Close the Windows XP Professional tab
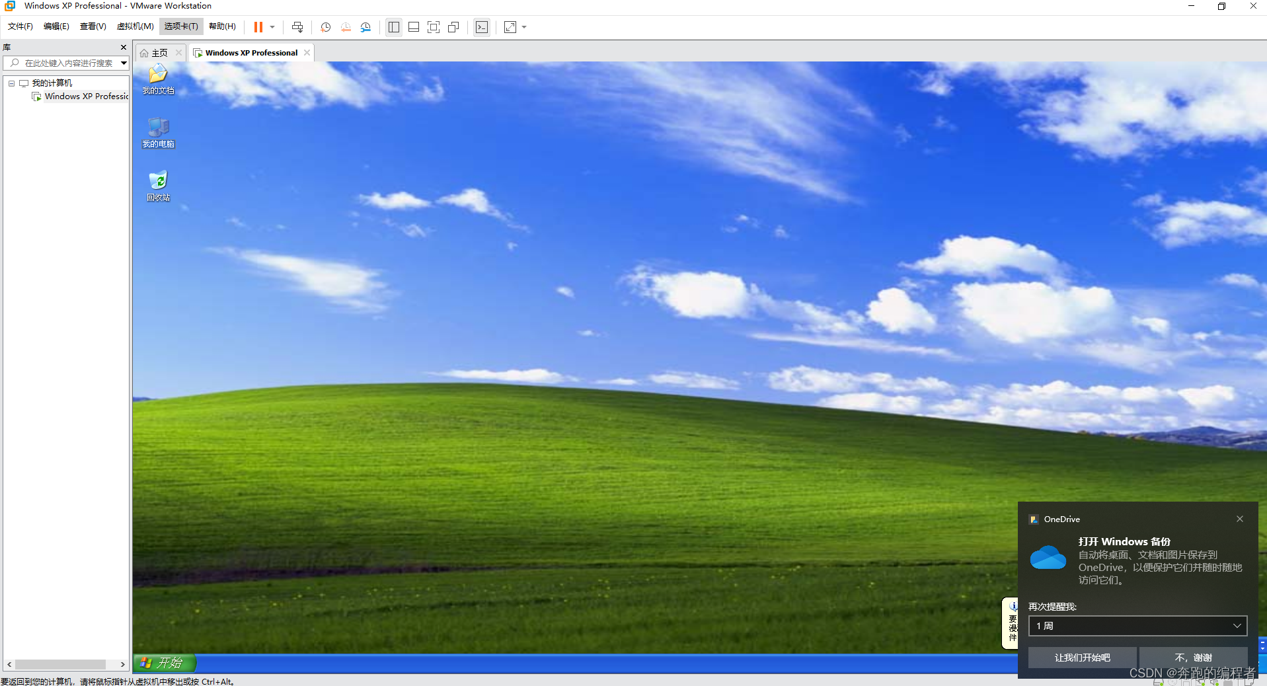 pos(307,53)
